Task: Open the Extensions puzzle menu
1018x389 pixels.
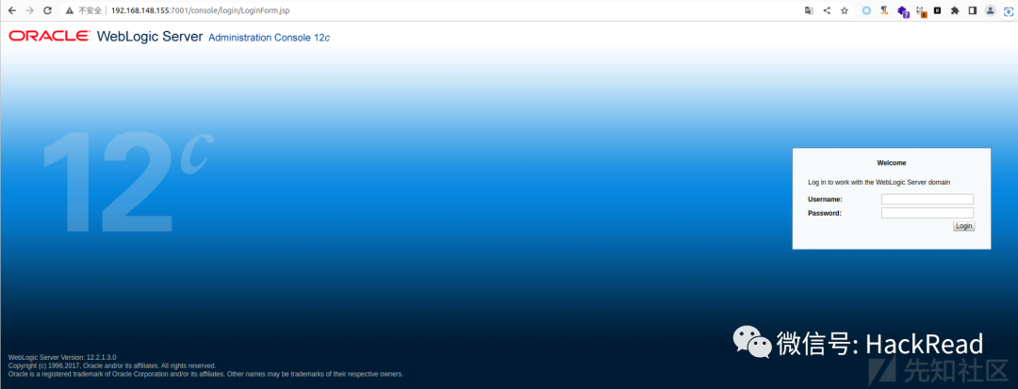Action: click(x=954, y=10)
